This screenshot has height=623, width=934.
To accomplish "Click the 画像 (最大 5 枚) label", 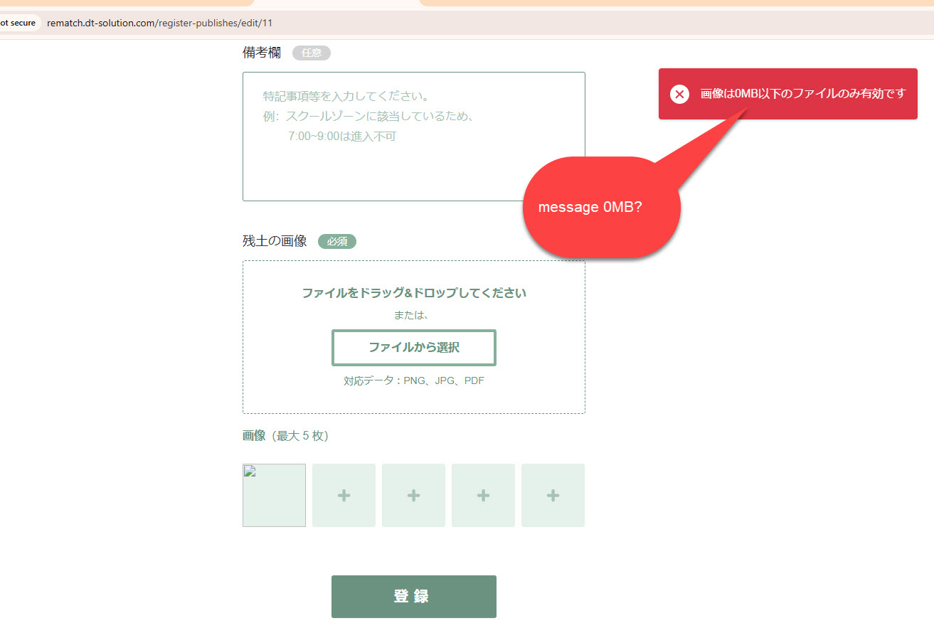I will [285, 436].
